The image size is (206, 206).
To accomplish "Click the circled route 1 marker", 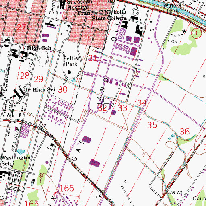I will point(196,33).
